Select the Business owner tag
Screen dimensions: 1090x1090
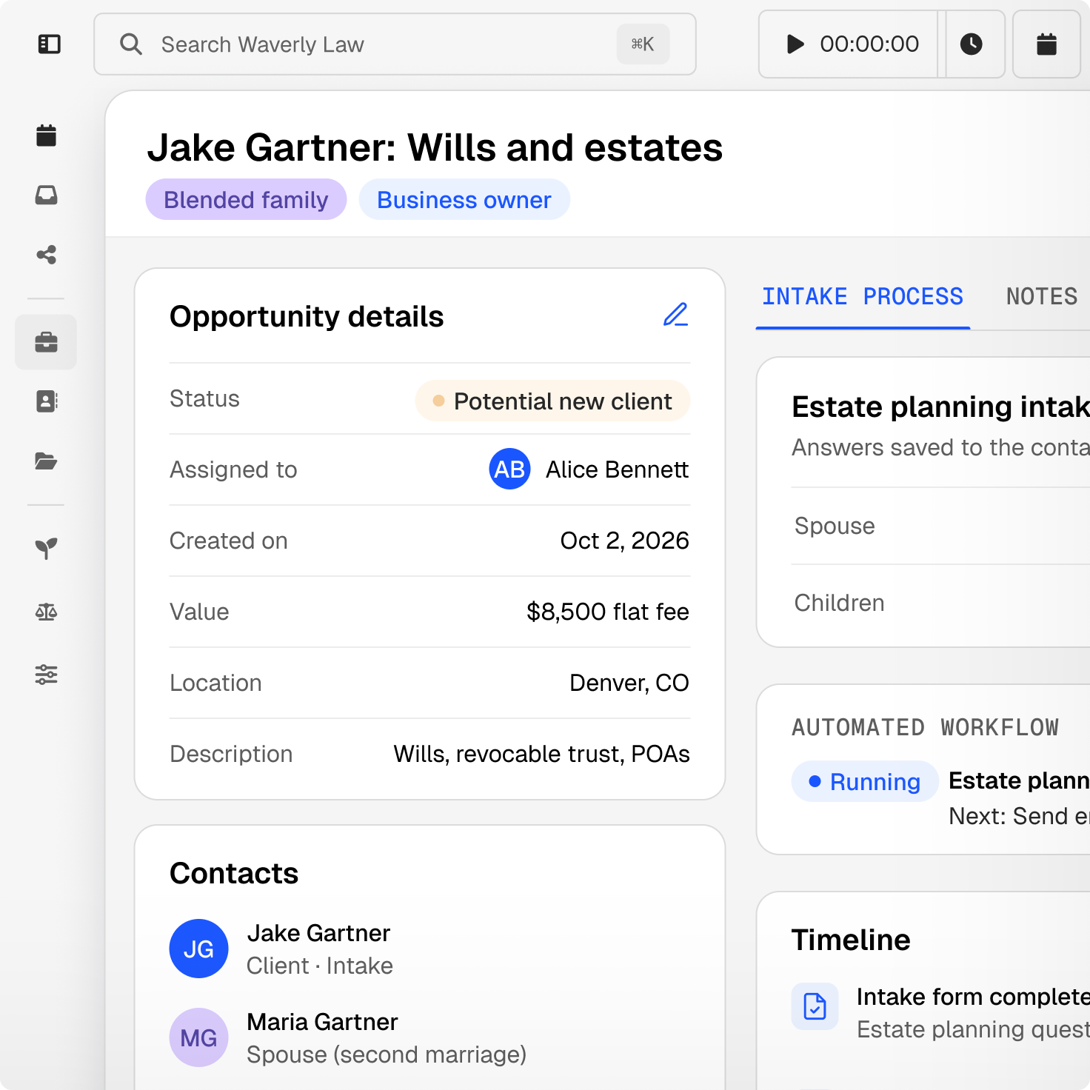[x=464, y=200]
